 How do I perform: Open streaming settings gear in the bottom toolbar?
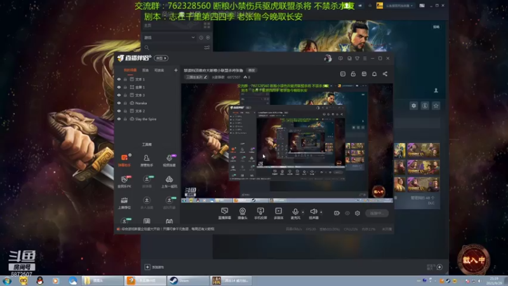pyautogui.click(x=358, y=213)
